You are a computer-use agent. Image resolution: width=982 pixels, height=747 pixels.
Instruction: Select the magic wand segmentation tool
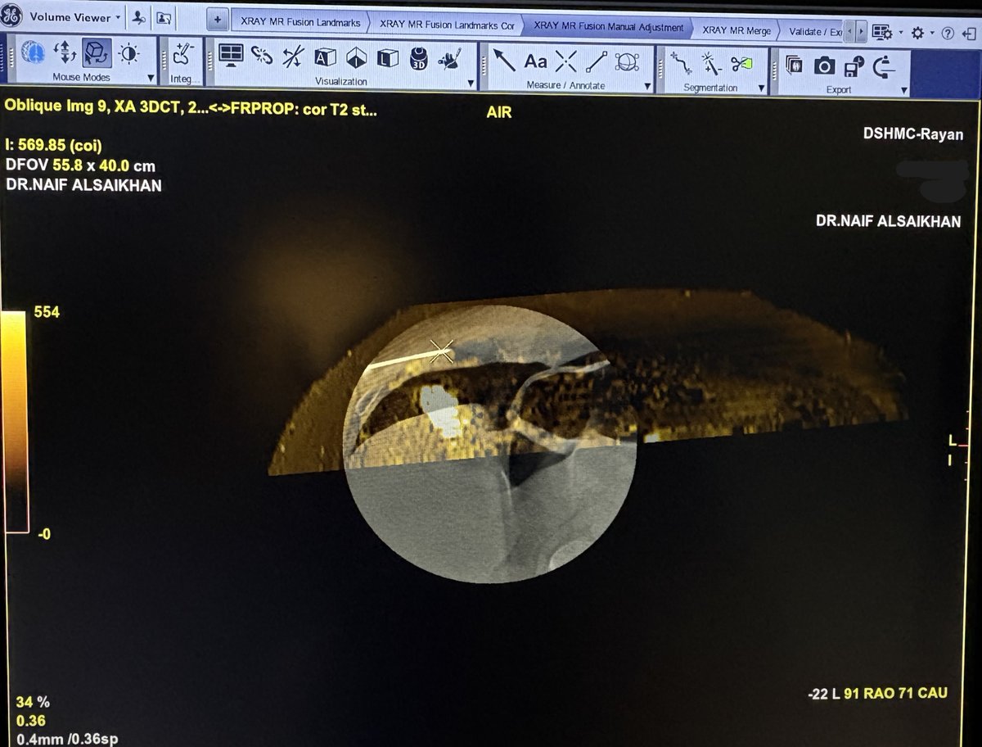pyautogui.click(x=710, y=65)
